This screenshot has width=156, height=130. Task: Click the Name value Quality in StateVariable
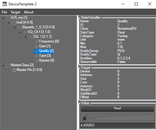click(123, 21)
